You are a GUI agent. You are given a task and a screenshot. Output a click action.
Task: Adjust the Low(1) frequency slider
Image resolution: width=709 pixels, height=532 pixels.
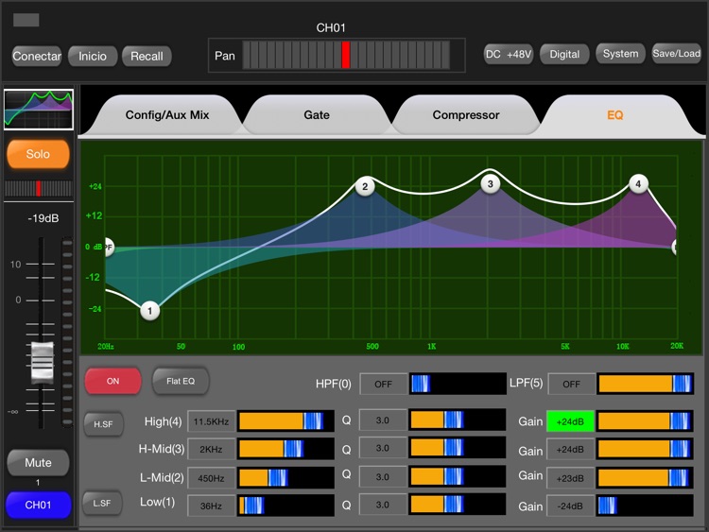285,506
